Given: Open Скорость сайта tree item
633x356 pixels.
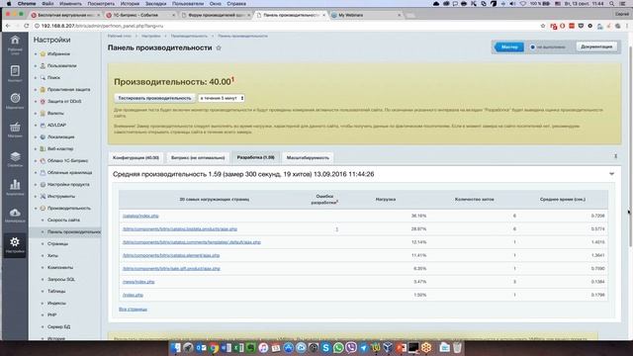Looking at the screenshot, I should coord(63,221).
